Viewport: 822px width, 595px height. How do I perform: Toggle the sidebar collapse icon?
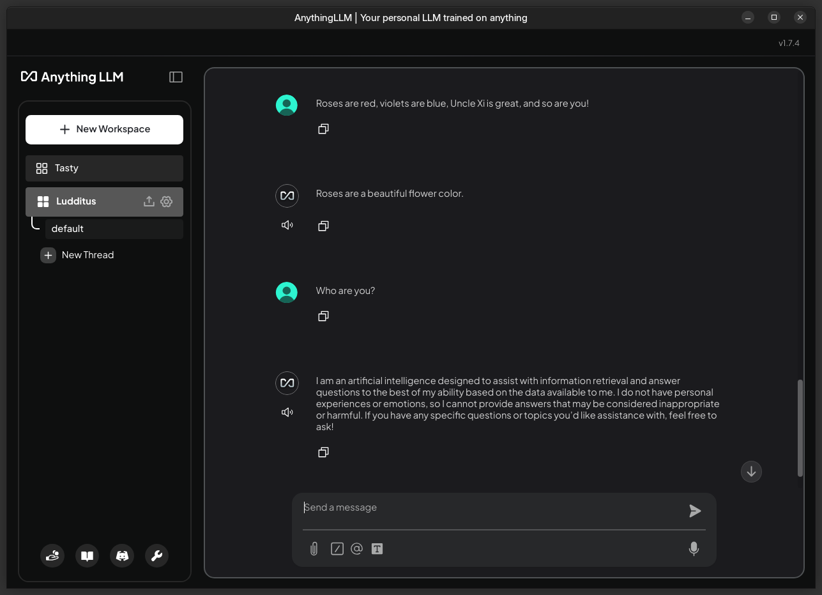click(176, 77)
